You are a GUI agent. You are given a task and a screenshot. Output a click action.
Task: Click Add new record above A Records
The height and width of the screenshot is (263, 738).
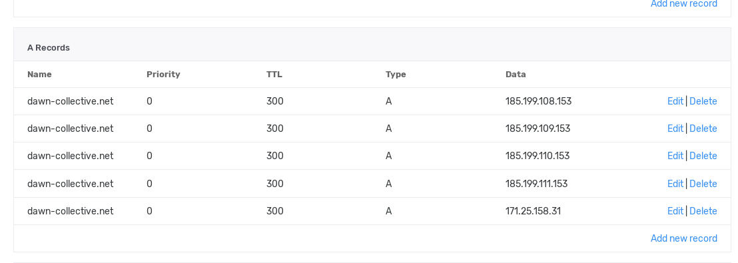coord(684,4)
